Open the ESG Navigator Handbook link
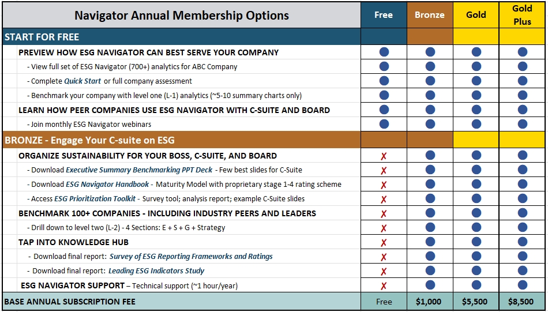 (107, 185)
